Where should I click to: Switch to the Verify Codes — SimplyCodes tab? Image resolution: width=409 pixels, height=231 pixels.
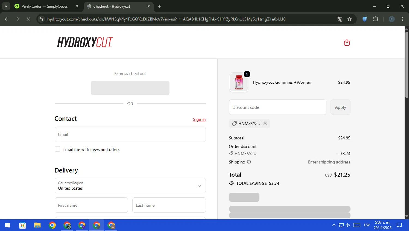pyautogui.click(x=44, y=6)
